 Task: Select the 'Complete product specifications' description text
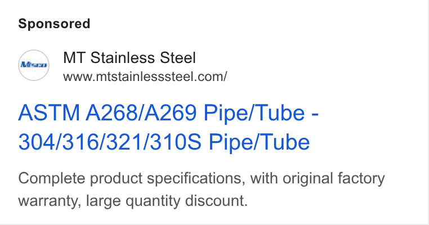(130, 178)
